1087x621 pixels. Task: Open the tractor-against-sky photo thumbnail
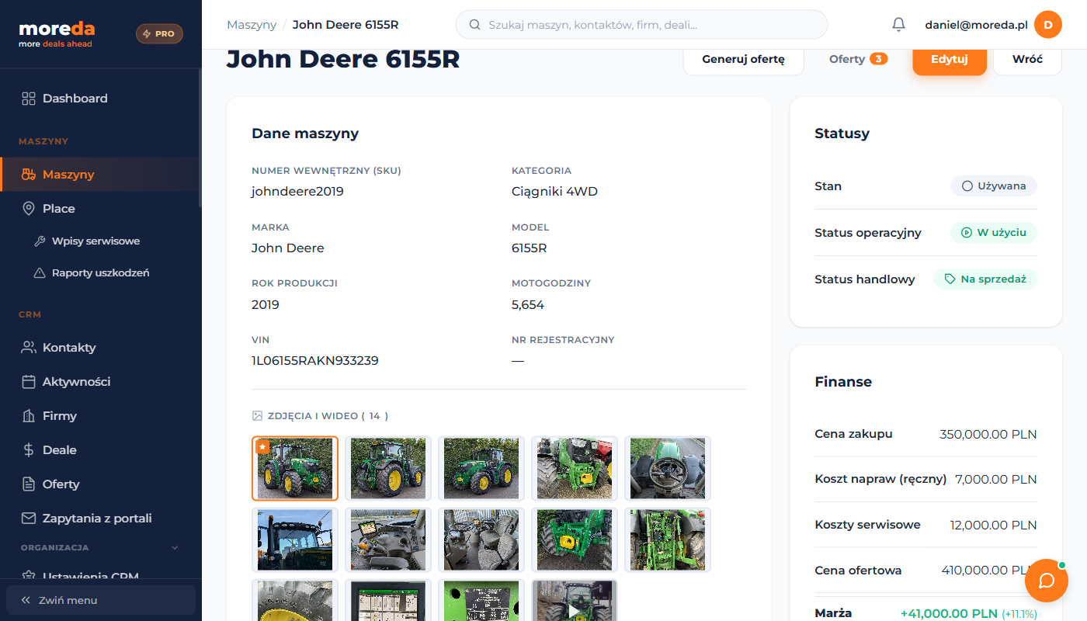click(295, 539)
